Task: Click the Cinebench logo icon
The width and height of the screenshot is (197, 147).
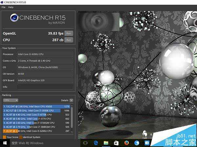Action: click(14, 18)
